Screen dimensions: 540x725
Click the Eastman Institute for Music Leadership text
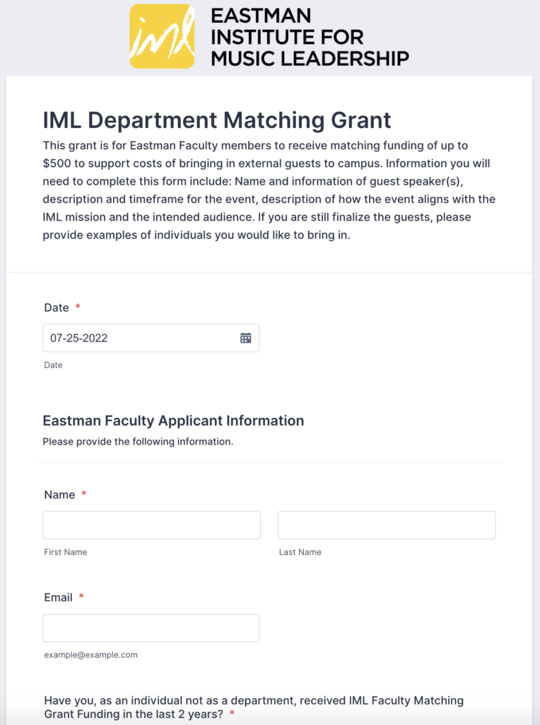pos(310,37)
